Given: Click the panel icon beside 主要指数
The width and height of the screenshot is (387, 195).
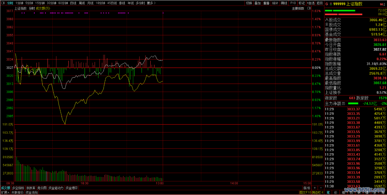Looking at the screenshot, I should pyautogui.click(x=309, y=8).
